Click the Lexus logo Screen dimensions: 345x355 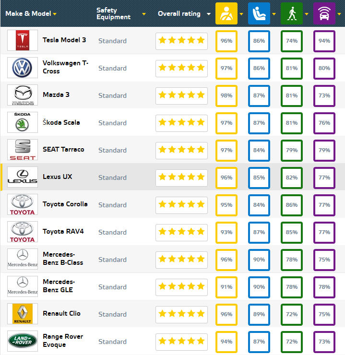click(23, 177)
